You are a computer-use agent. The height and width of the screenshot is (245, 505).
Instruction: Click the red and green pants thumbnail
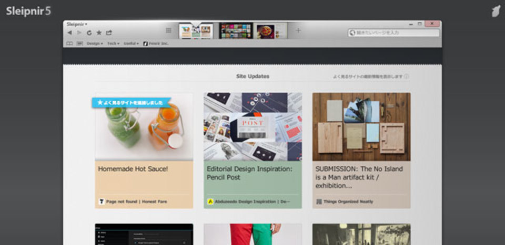point(253,235)
